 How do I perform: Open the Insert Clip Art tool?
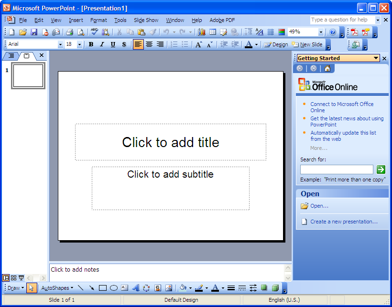coord(157,288)
